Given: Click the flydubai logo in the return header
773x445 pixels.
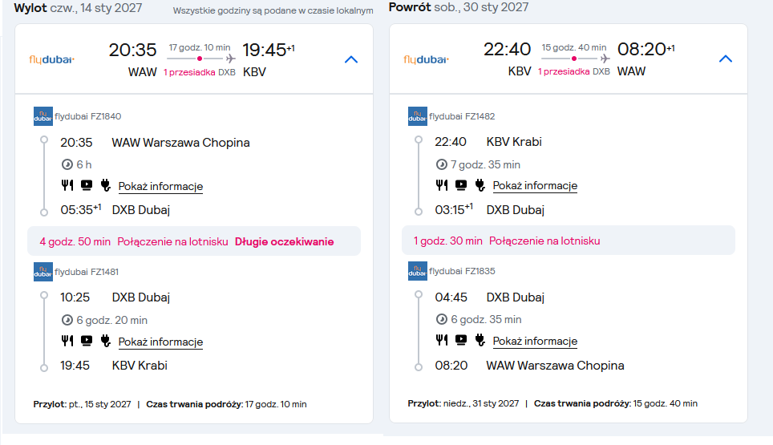Looking at the screenshot, I should (x=427, y=59).
